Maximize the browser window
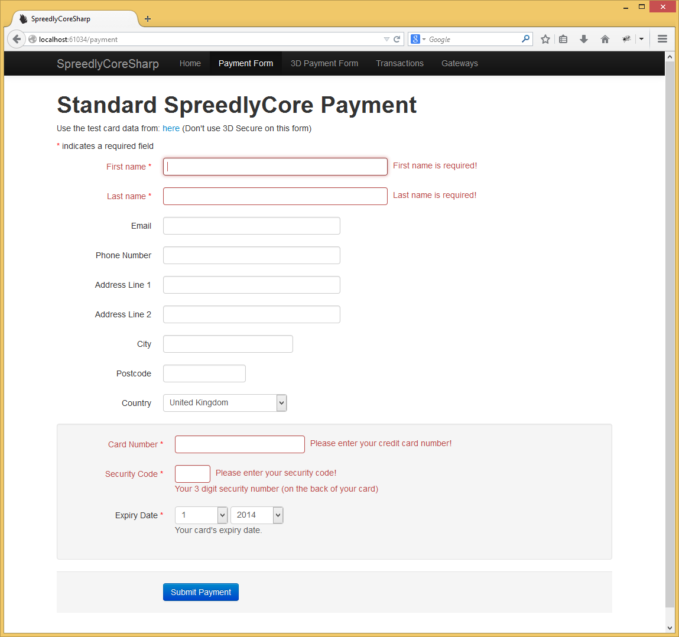 [x=642, y=6]
